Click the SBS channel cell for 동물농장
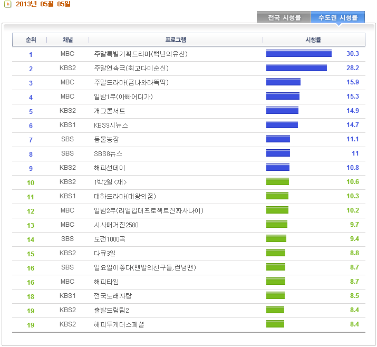The image size is (377, 347). point(67,139)
